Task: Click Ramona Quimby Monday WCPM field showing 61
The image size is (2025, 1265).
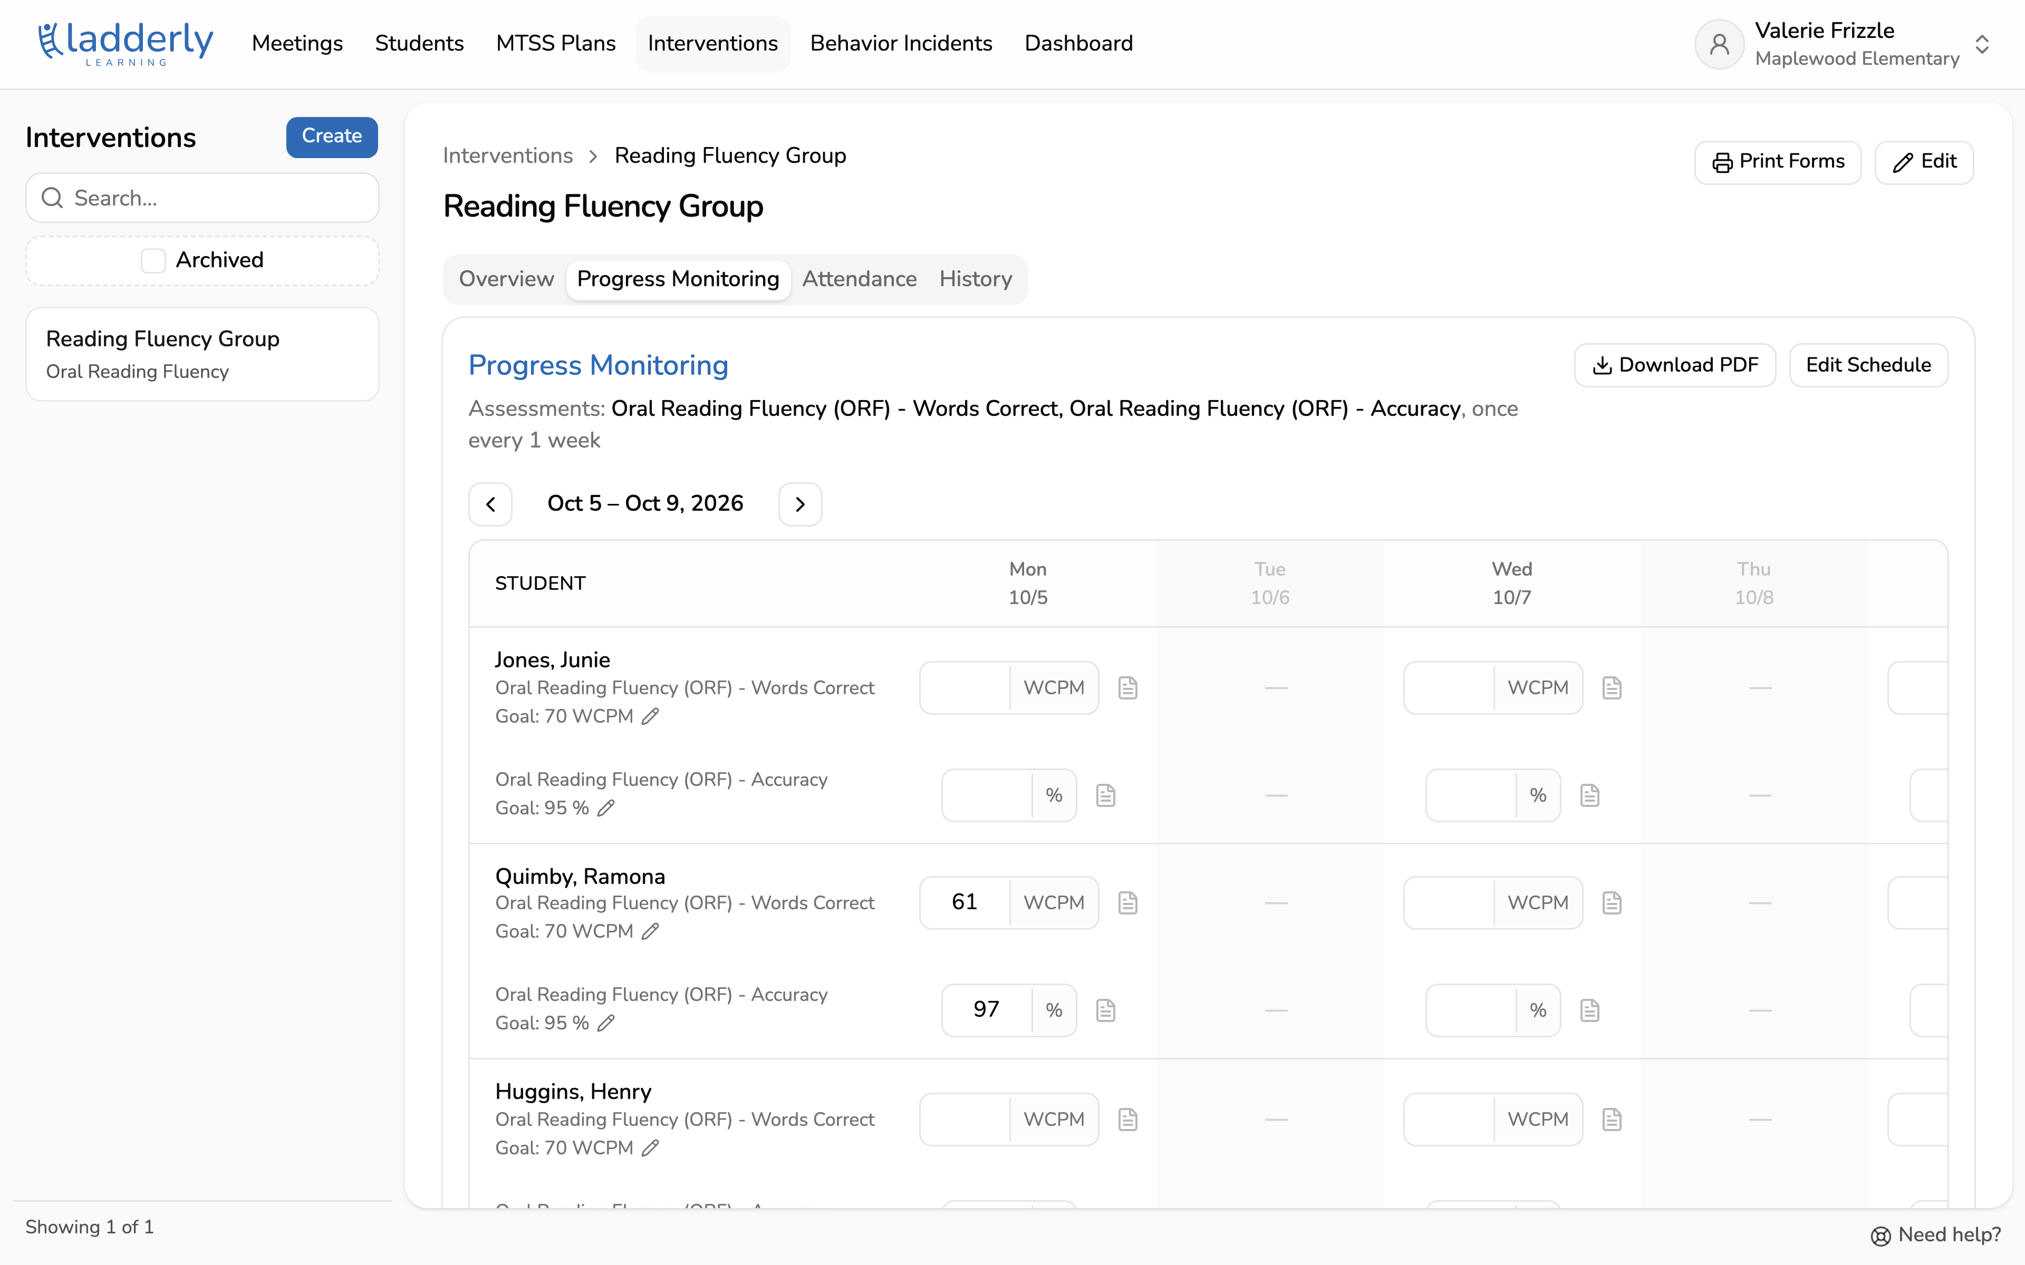Action: tap(965, 903)
